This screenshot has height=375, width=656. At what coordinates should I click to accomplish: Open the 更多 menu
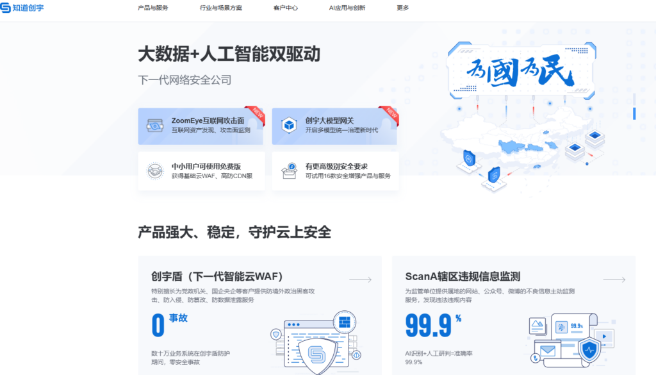(x=402, y=8)
